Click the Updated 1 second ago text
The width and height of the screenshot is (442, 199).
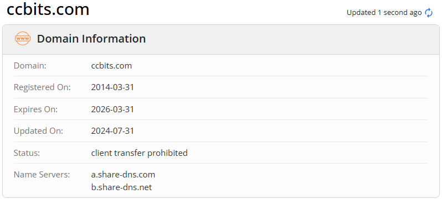click(x=384, y=13)
